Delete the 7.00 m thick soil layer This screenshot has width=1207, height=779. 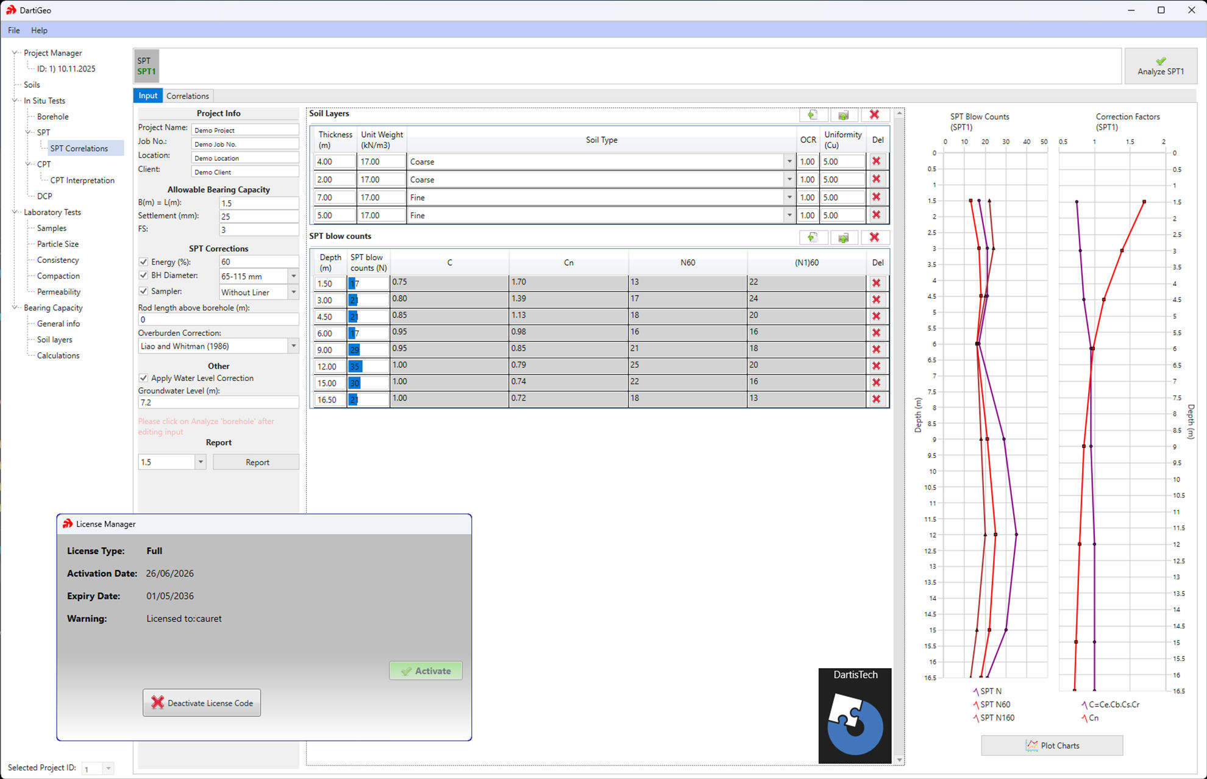[x=876, y=197]
